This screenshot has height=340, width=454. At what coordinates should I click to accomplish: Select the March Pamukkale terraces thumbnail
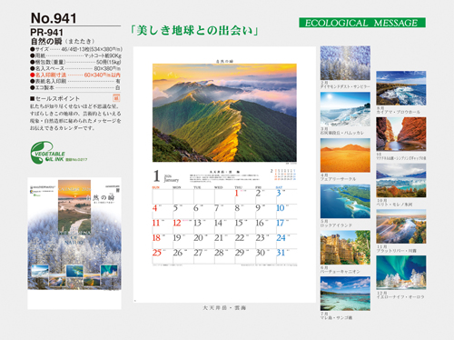pos(345,109)
